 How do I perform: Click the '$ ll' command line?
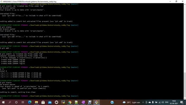pyautogui.click(x=2, y=69)
